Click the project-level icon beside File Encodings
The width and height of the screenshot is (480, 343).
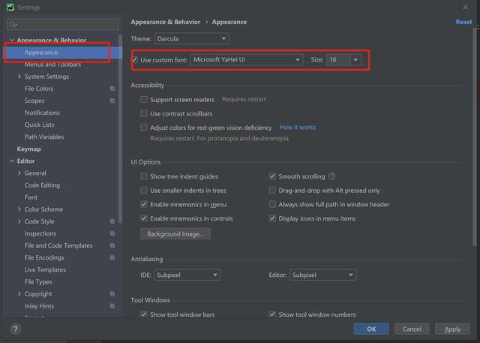[x=112, y=257]
